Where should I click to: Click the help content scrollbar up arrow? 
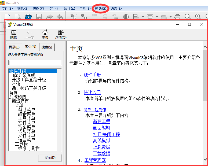205,47
